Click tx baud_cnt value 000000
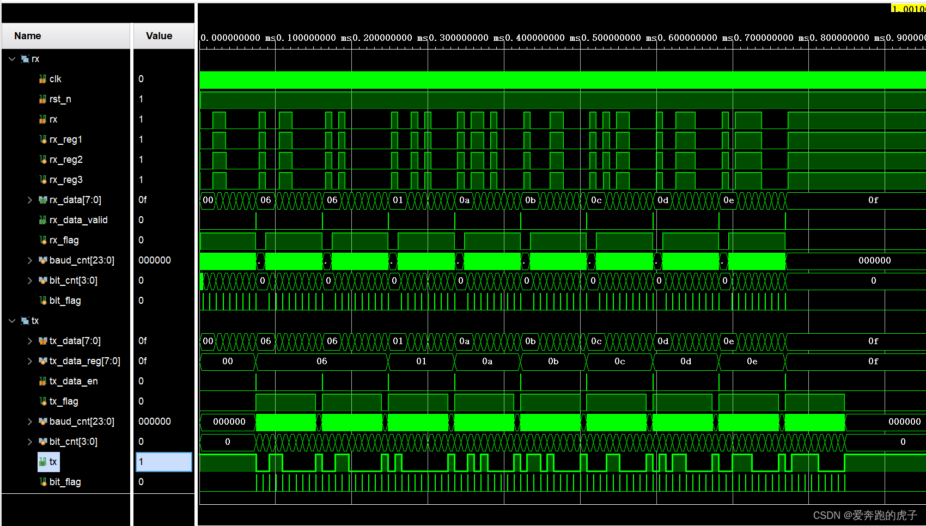Screen dimensions: 926x526 pyautogui.click(x=155, y=421)
